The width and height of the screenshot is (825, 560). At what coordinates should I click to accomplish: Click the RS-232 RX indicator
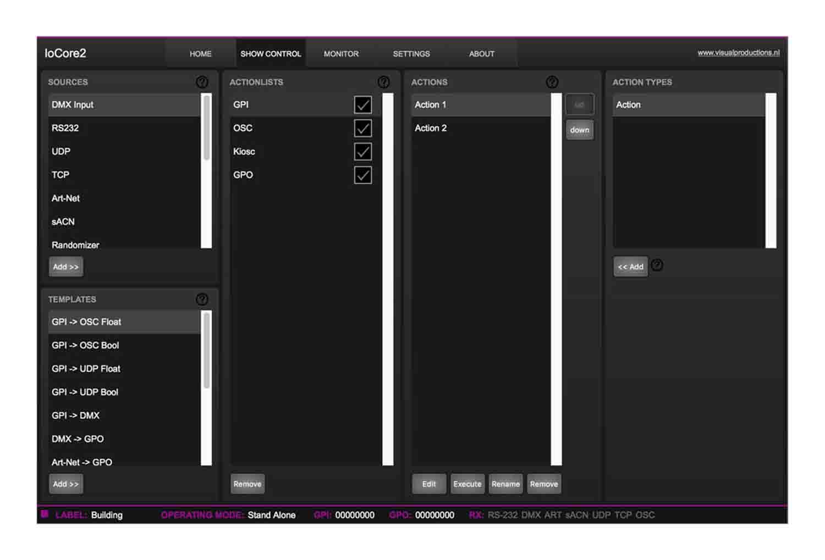pyautogui.click(x=503, y=515)
